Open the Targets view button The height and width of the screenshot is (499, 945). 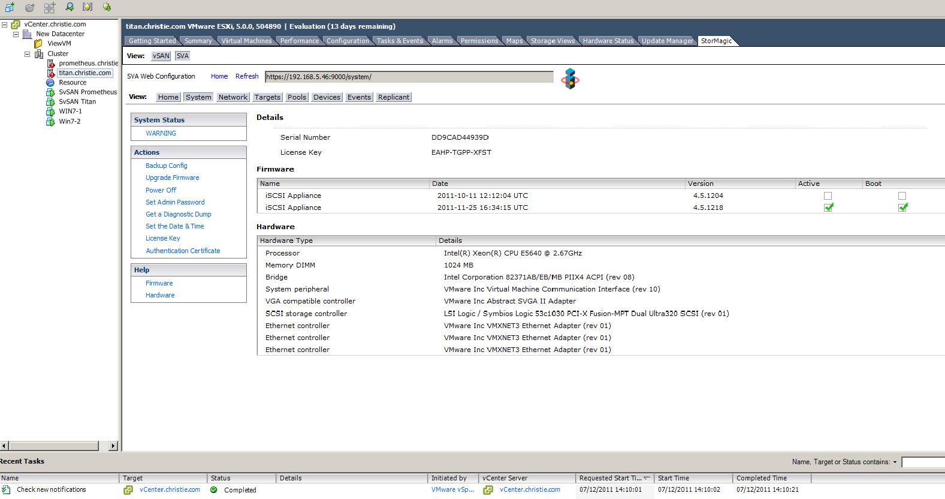point(267,97)
